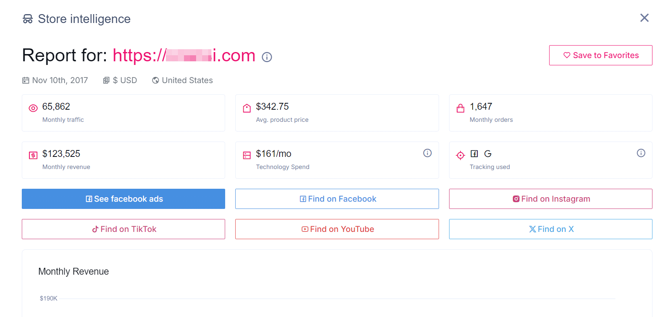The height and width of the screenshot is (317, 669).
Task: Click the globe icon near United States
Action: (x=155, y=80)
